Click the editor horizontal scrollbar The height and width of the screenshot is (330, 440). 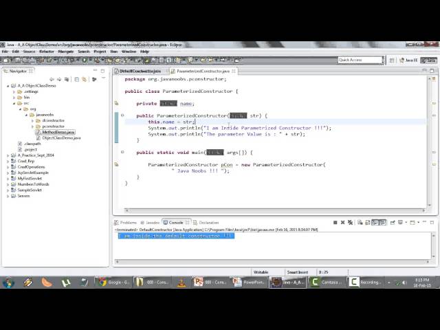pyautogui.click(x=276, y=210)
